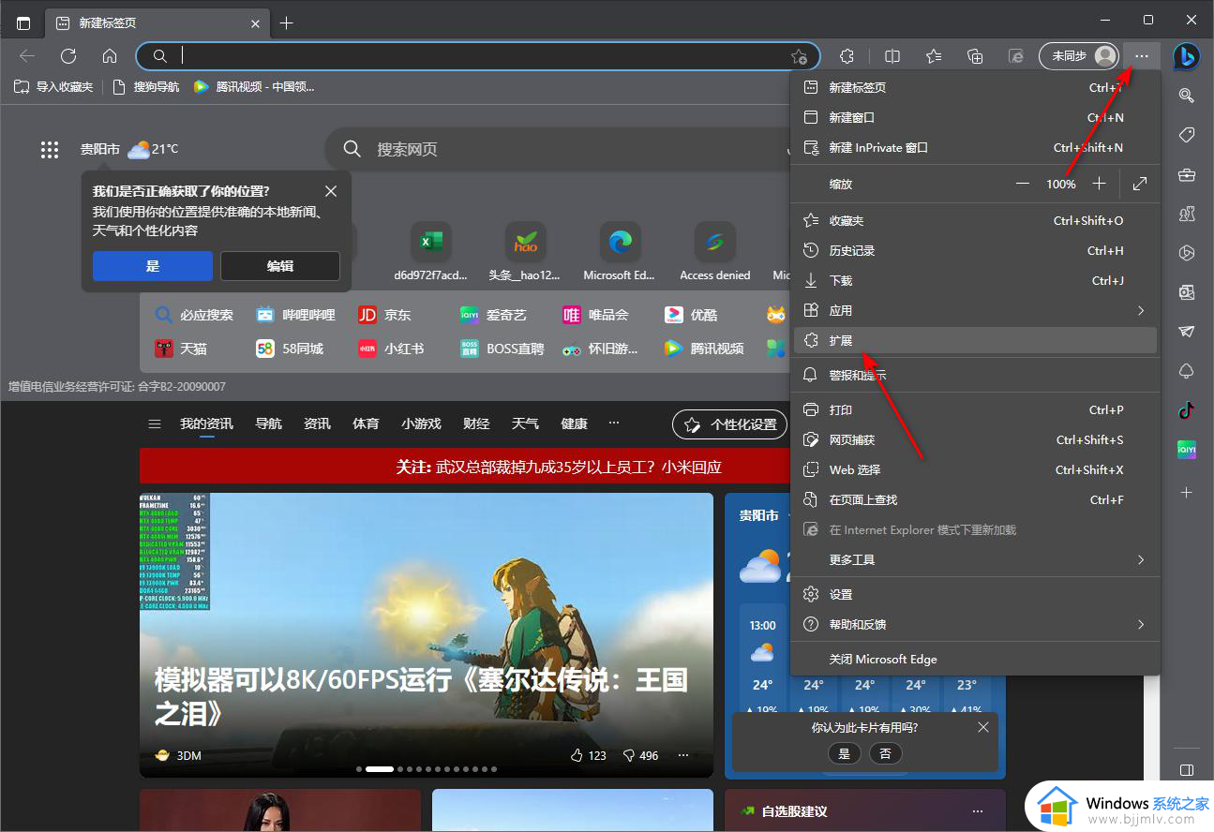Select 新建标签页 menu item

[x=975, y=87]
